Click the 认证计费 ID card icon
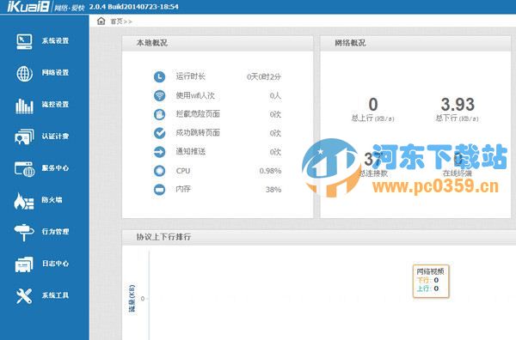516x340 pixels. point(24,137)
